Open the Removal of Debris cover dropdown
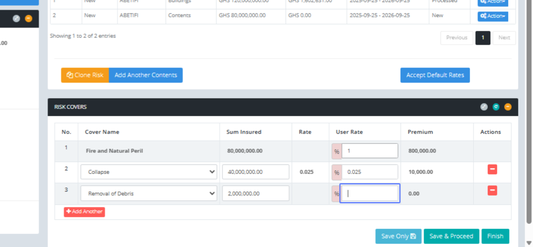 click(148, 193)
